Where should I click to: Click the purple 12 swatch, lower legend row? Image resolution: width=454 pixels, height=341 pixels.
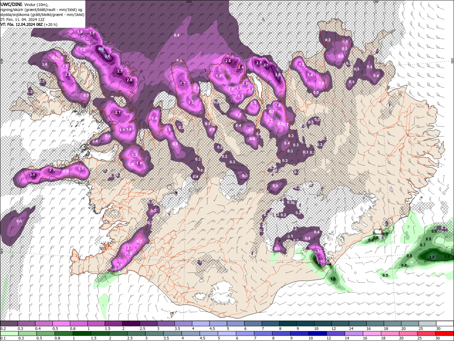click(336, 334)
